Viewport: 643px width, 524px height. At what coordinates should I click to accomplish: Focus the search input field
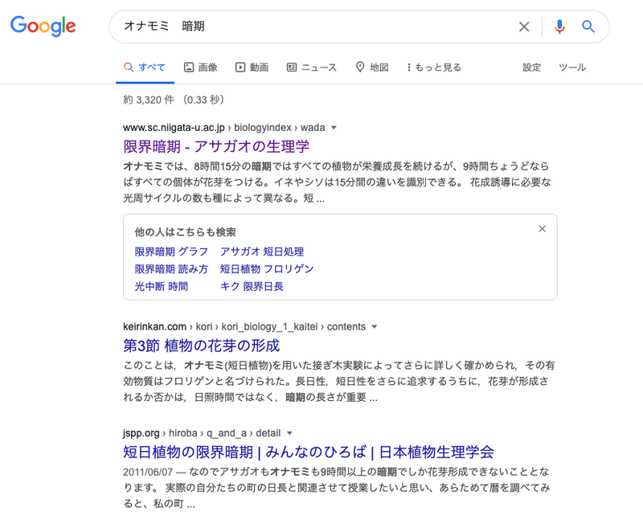click(313, 27)
